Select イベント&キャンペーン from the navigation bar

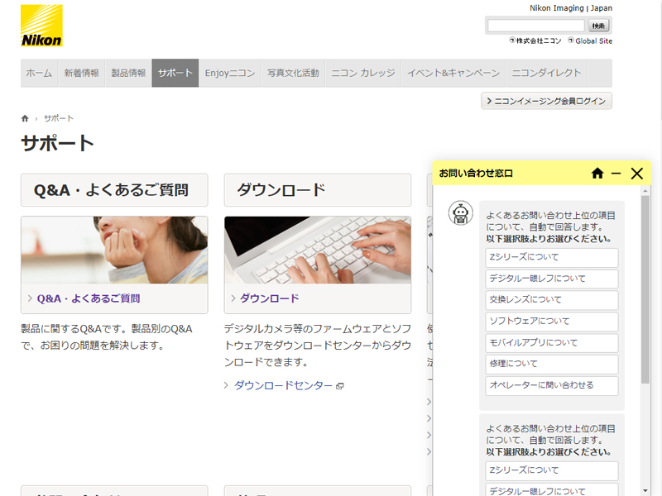[454, 73]
